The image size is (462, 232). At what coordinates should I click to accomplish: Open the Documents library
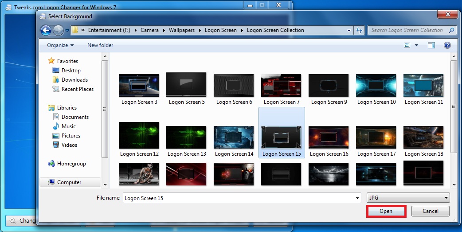75,117
